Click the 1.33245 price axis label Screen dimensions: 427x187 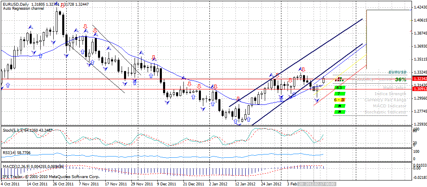click(x=420, y=72)
